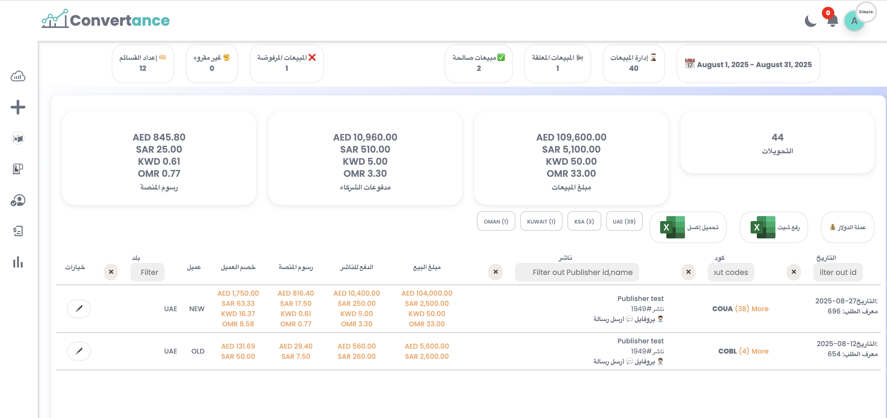Clear the country filter with X button
Viewport: 887px width, 418px height.
pos(111,272)
